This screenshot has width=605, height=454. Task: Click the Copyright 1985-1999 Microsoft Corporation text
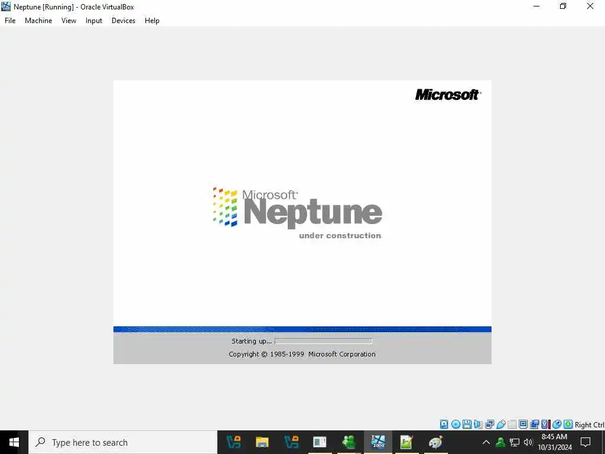(302, 354)
